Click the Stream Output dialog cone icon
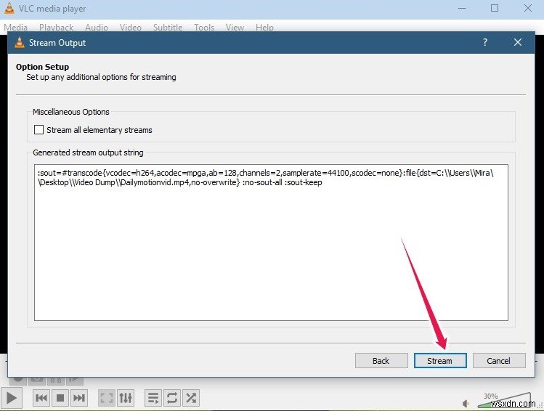The image size is (544, 411). pyautogui.click(x=20, y=42)
